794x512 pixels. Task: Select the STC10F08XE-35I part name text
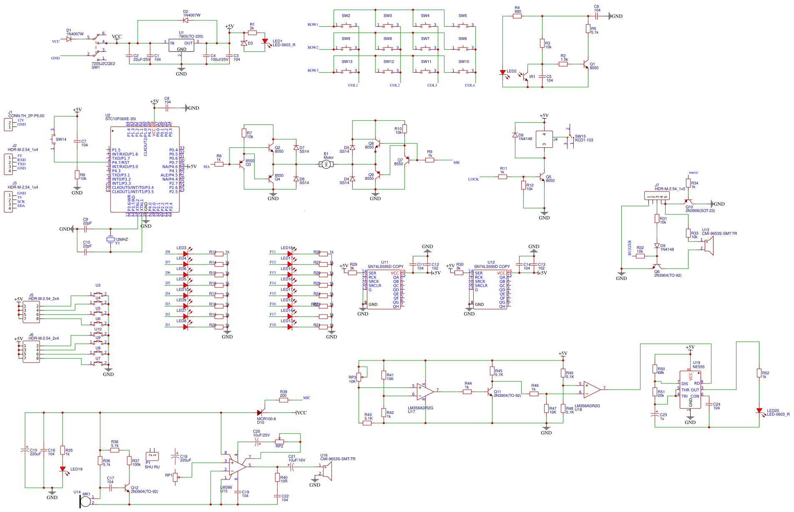point(120,119)
